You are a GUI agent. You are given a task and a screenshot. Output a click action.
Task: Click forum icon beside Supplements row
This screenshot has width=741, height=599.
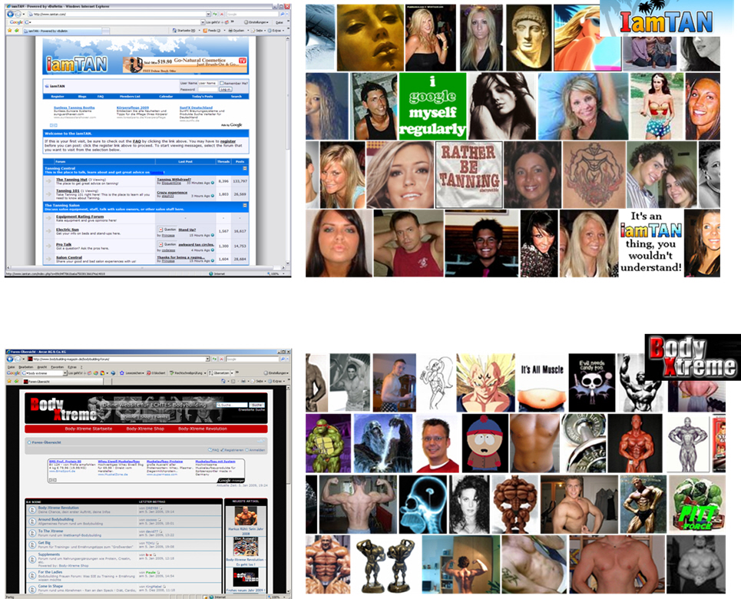pos(32,559)
